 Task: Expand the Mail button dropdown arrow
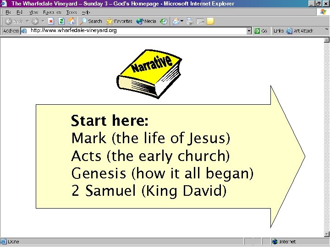click(x=182, y=21)
